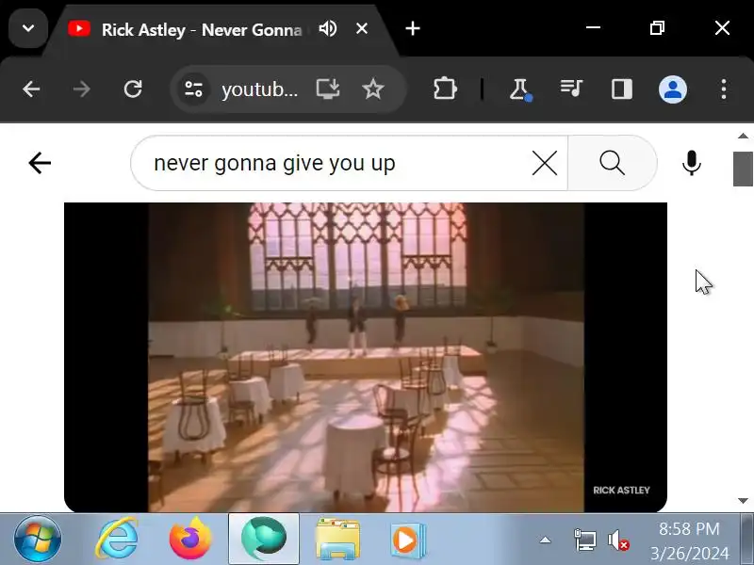Screen dimensions: 754x565
Task: Search with voice microphone icon
Action: point(692,163)
